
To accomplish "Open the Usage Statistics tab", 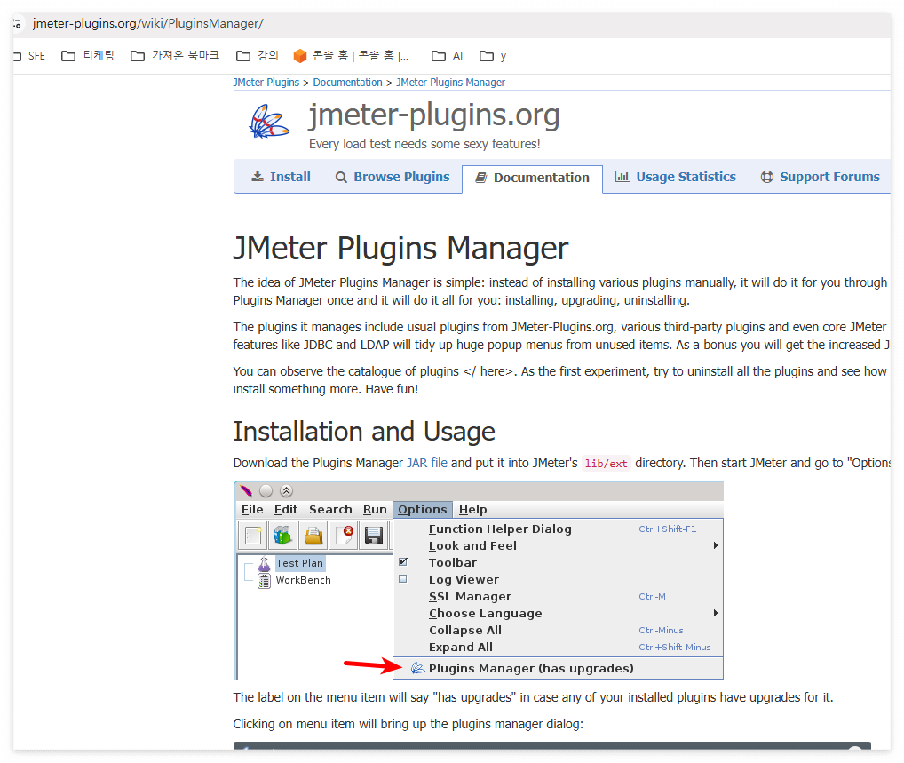I will 676,177.
